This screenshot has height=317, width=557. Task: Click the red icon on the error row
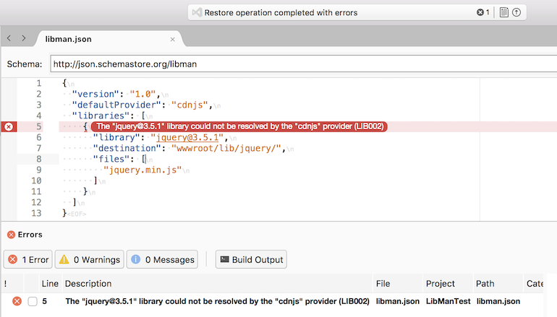coord(17,301)
